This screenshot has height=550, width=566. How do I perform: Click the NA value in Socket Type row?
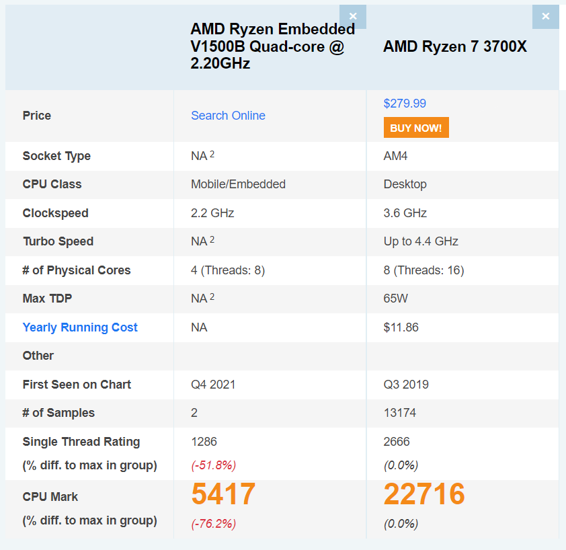[202, 155]
